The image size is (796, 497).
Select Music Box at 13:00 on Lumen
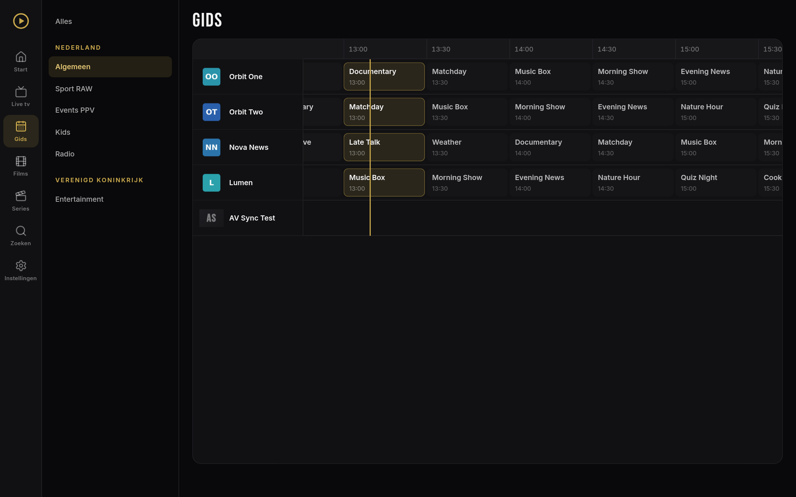point(384,183)
